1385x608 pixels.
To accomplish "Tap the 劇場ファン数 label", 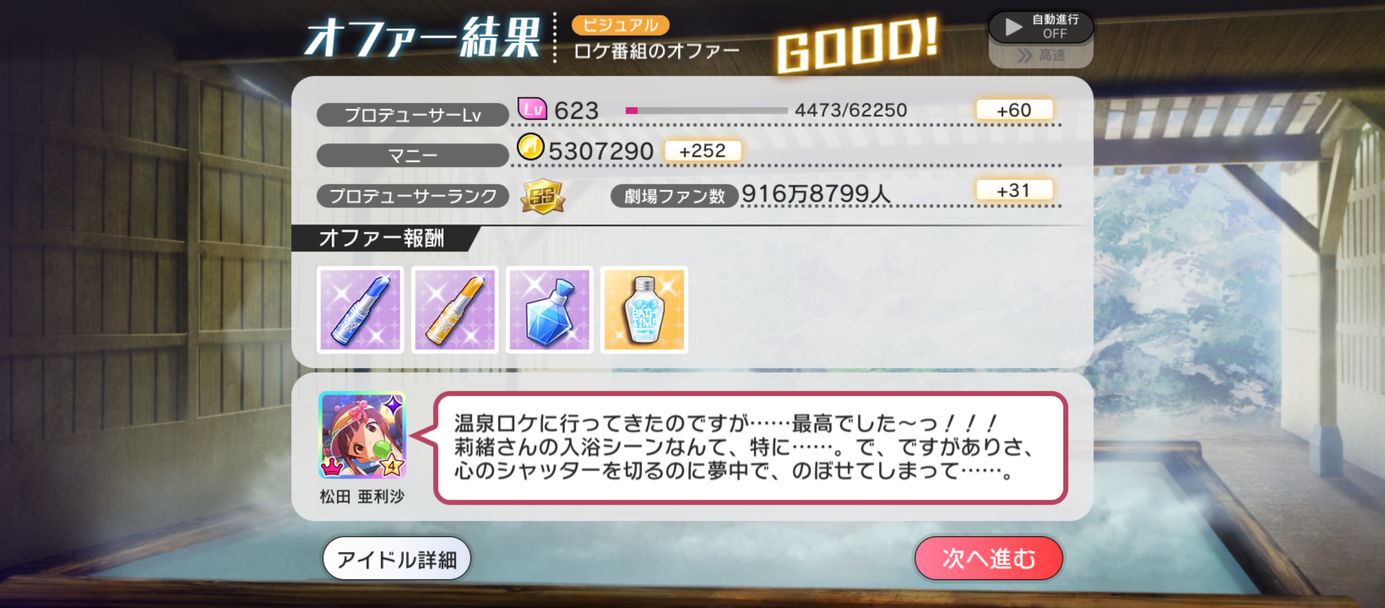I will [674, 196].
